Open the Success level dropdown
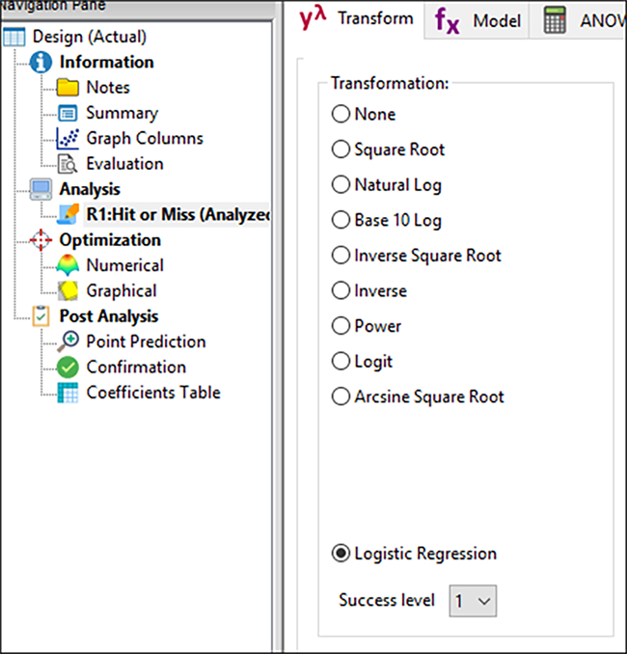The height and width of the screenshot is (654, 627). pos(474,601)
